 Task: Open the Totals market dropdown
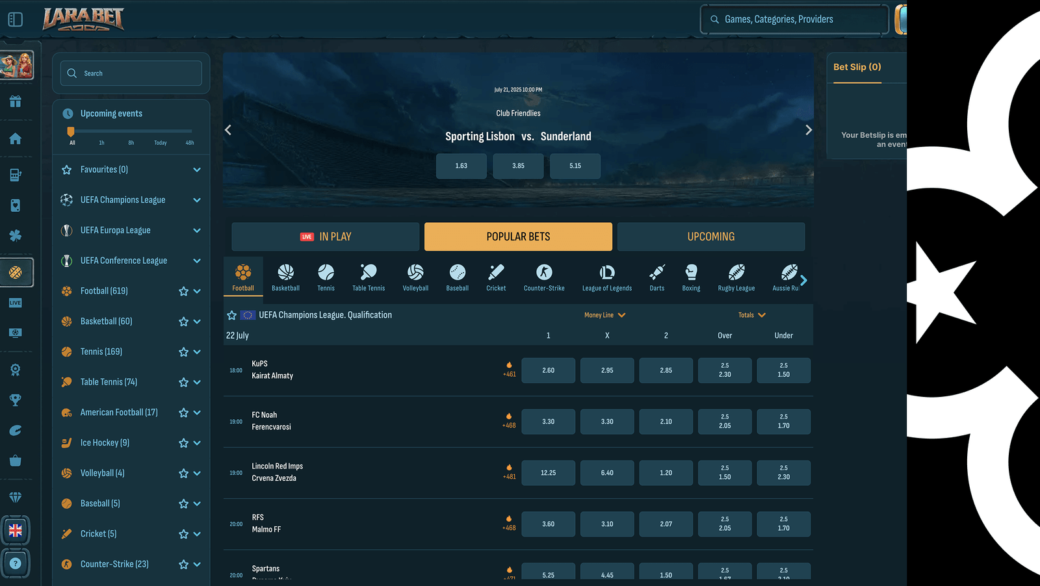pyautogui.click(x=752, y=315)
